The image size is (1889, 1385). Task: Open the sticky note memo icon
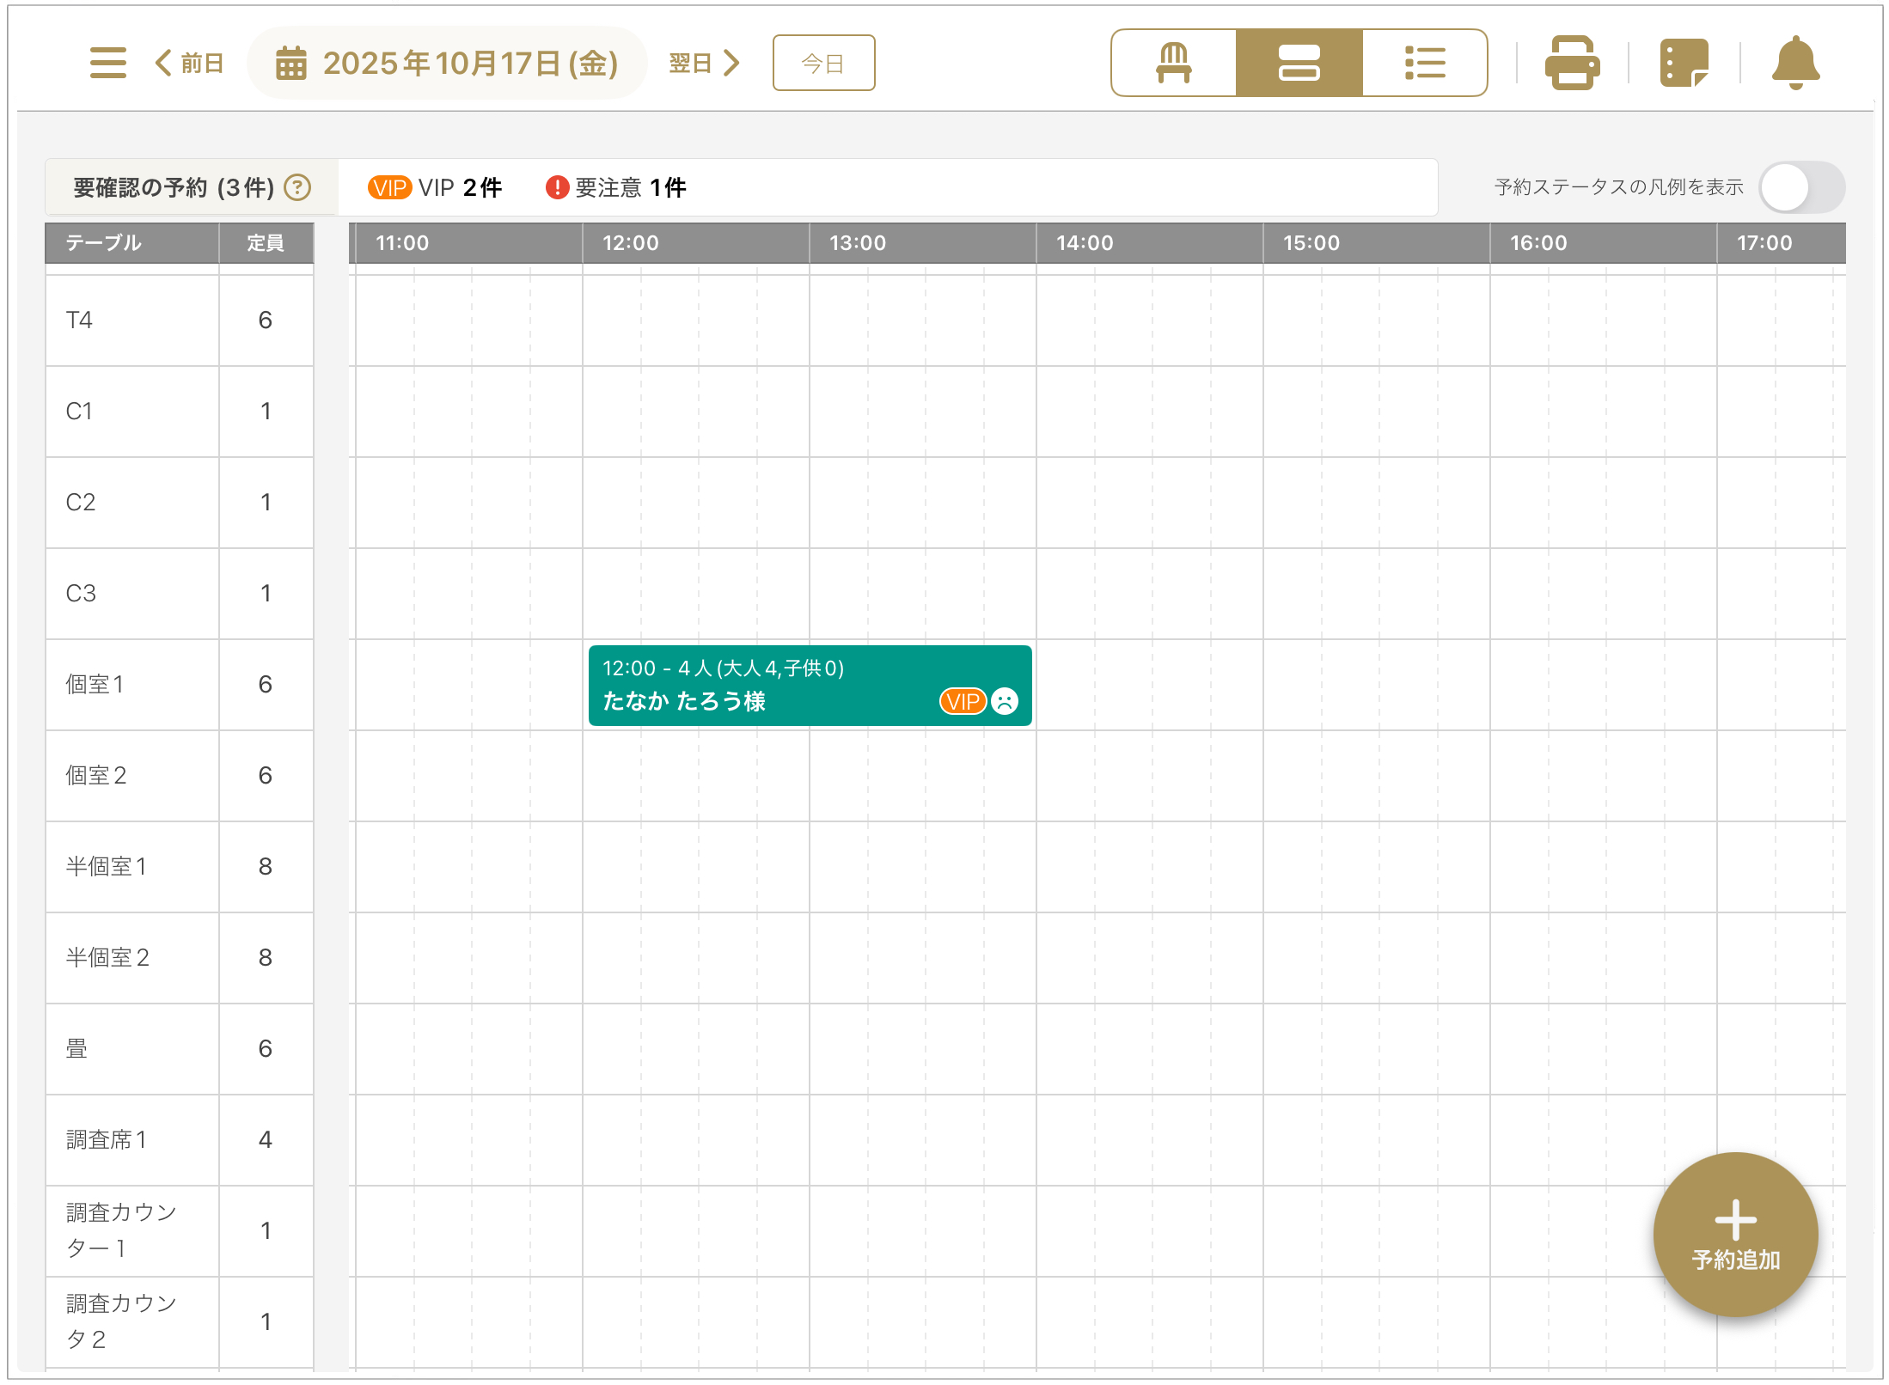point(1684,63)
